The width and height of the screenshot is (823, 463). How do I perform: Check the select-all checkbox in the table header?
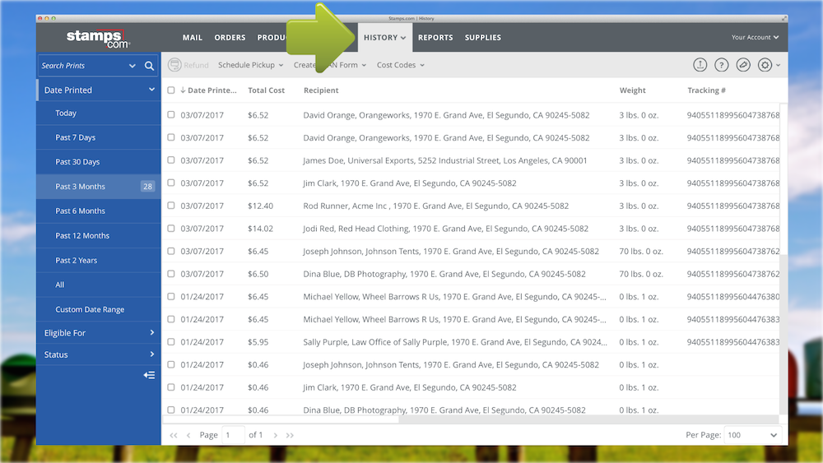click(171, 90)
